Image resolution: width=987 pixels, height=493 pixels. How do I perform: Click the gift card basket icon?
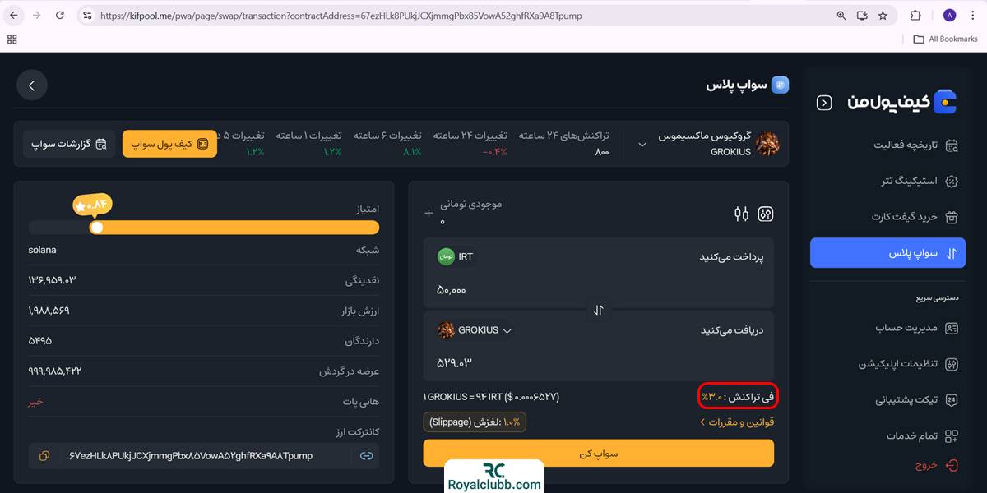(952, 217)
